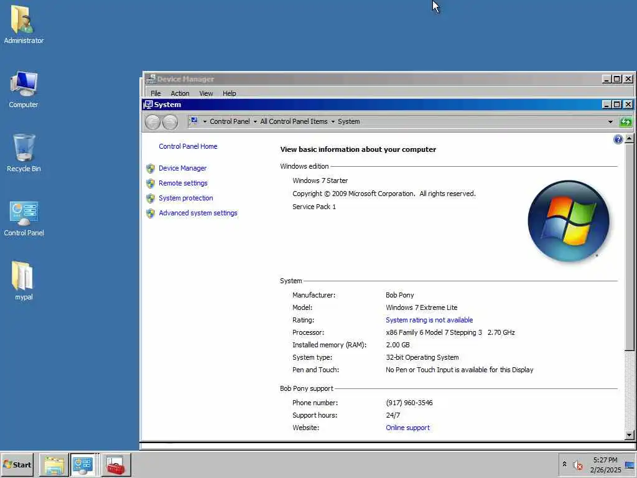This screenshot has height=478, width=637.
Task: Click the Start button
Action: pos(17,464)
